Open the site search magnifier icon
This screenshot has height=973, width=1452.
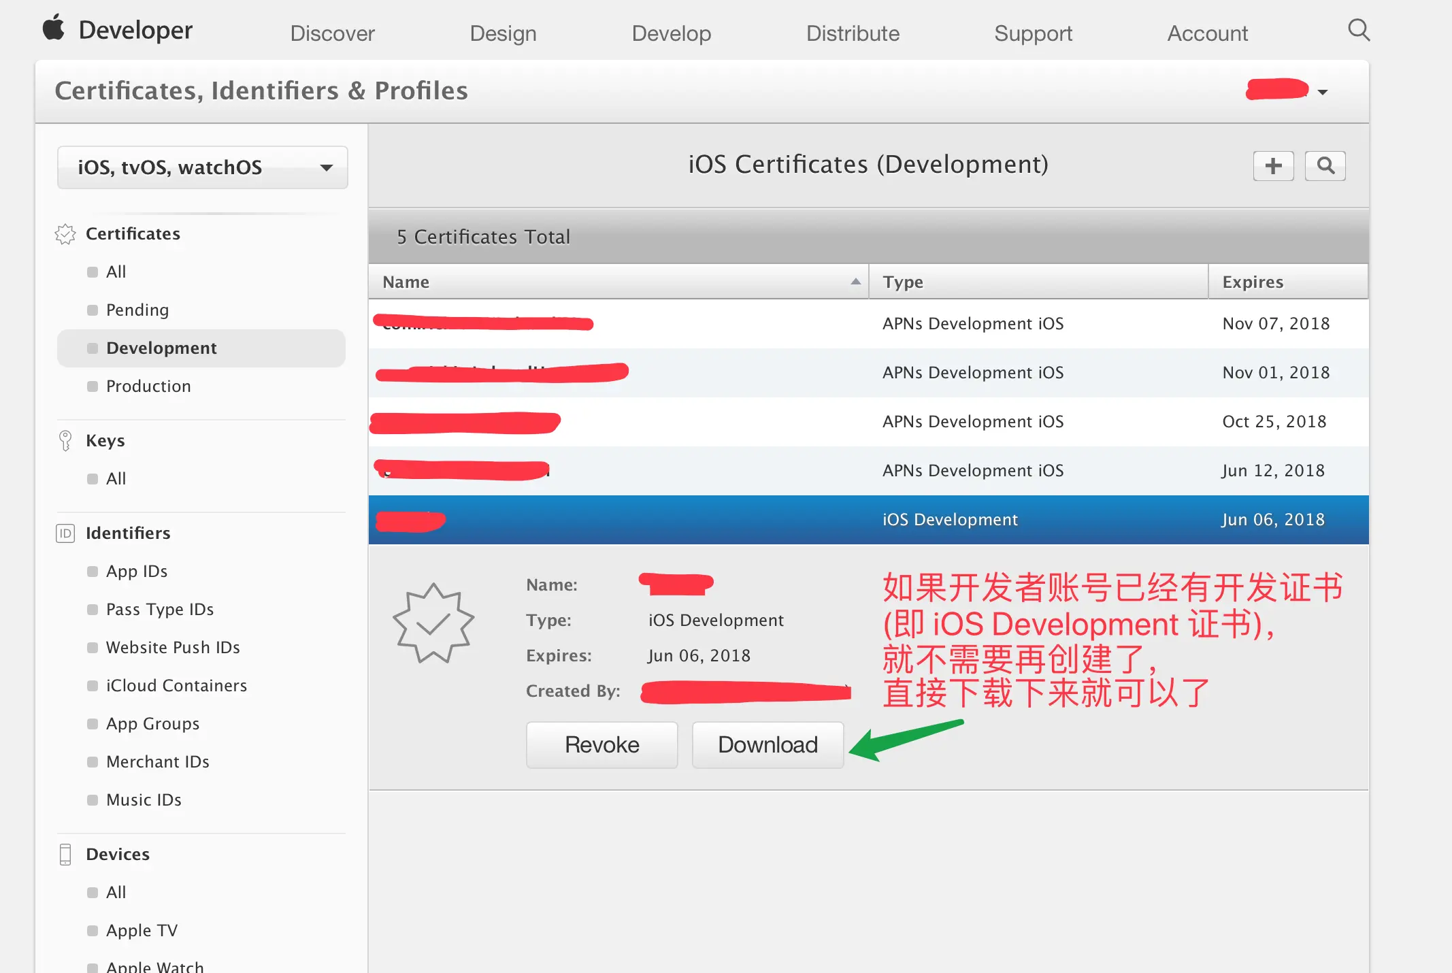(x=1358, y=31)
